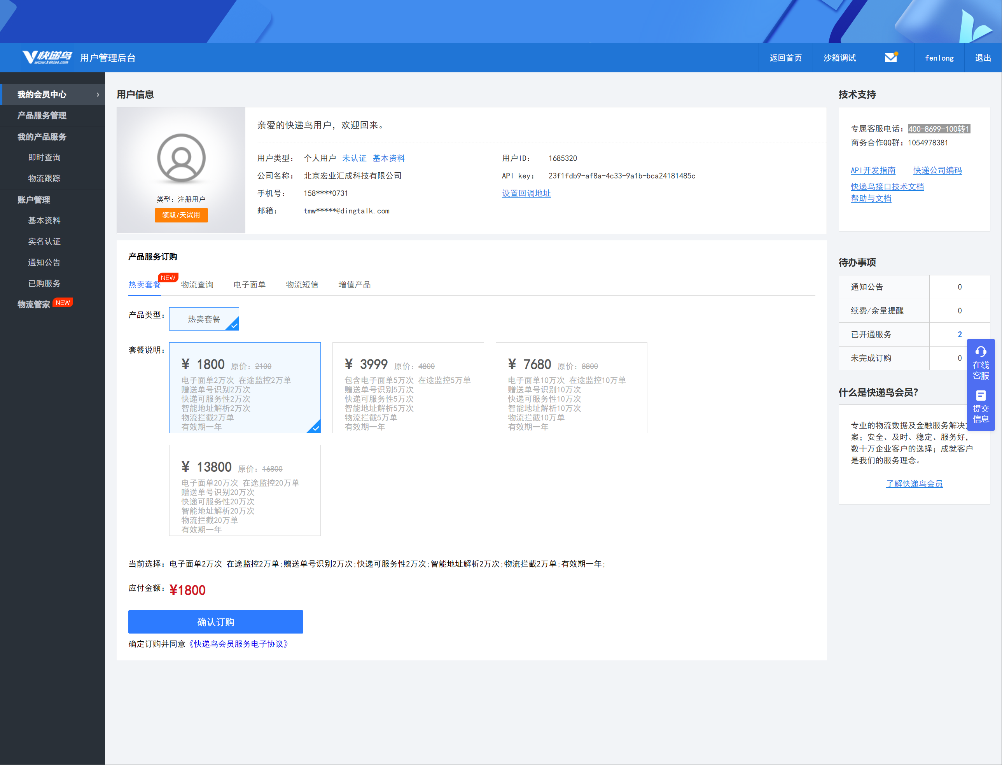
Task: Open 通知公告 in sidebar
Action: pyautogui.click(x=44, y=262)
